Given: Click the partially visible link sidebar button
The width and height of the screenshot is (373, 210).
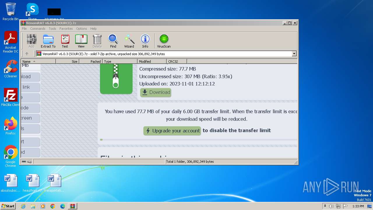Looking at the screenshot, I should pyautogui.click(x=30, y=87).
